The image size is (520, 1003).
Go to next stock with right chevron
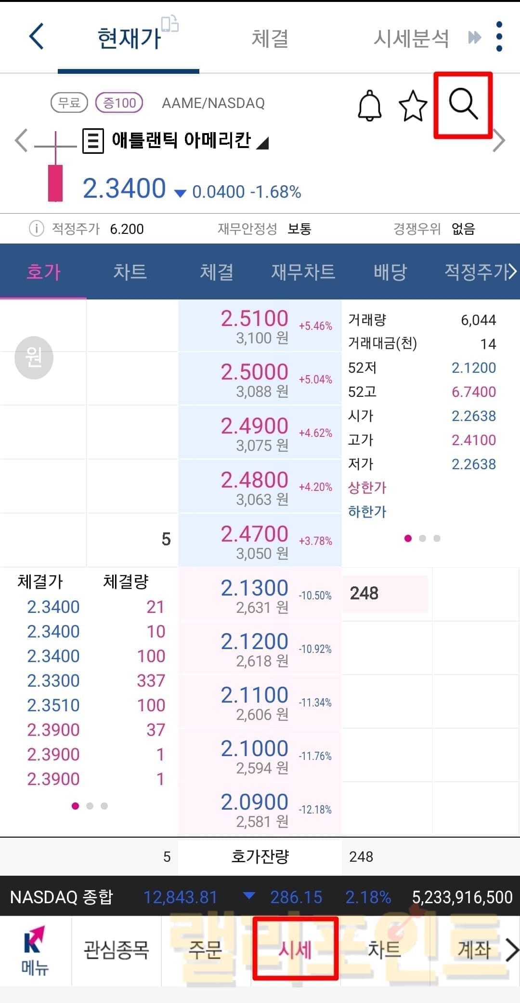pos(499,141)
